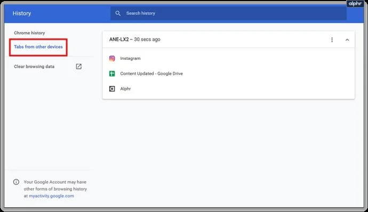Click the Alphr favicon

coord(112,89)
